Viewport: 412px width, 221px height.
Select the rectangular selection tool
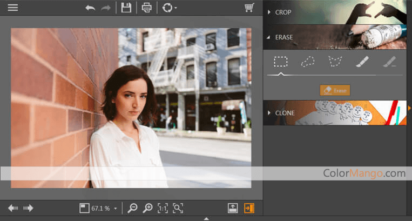pyautogui.click(x=280, y=62)
